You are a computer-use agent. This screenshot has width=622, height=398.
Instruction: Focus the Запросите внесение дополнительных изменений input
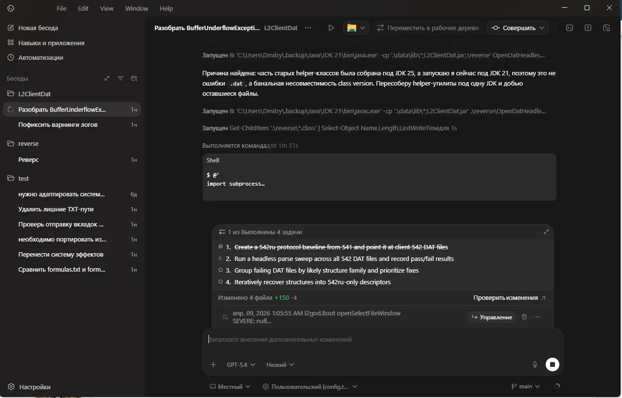tap(383, 340)
